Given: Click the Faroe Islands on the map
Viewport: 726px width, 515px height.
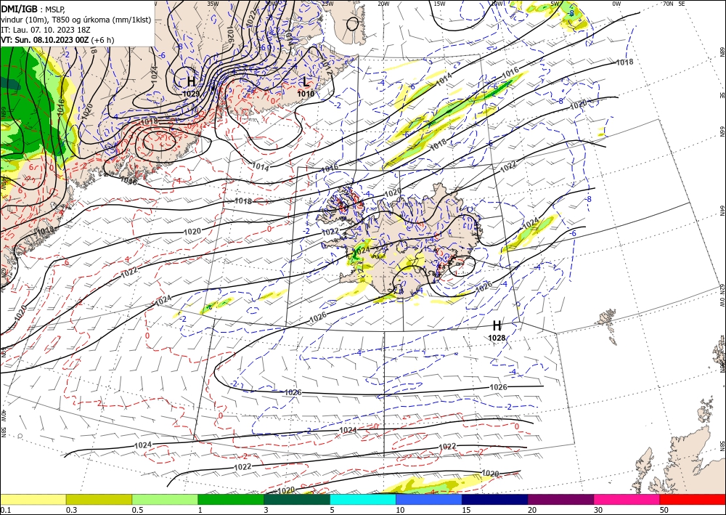Looking at the screenshot, I should [x=607, y=319].
